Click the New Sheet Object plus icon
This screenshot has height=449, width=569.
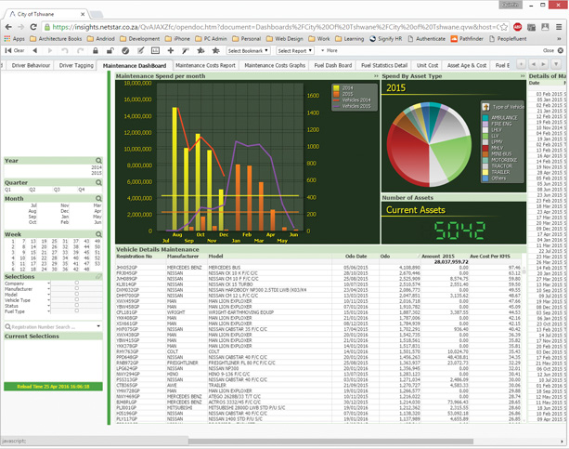171,50
